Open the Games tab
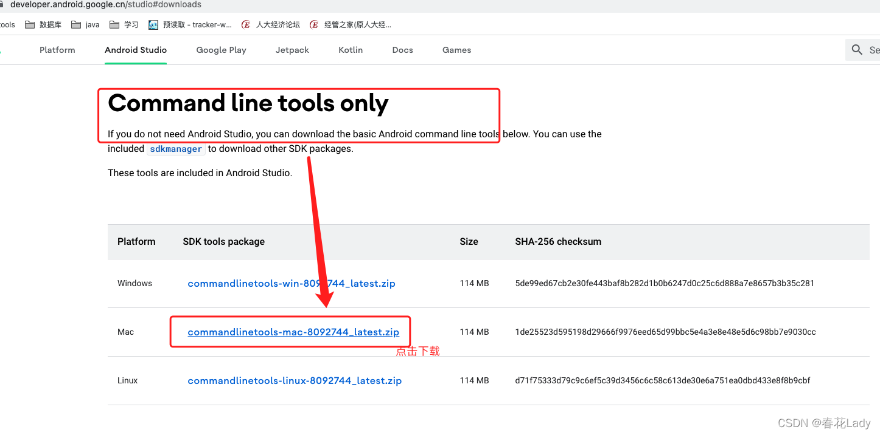The width and height of the screenshot is (880, 435). (457, 50)
